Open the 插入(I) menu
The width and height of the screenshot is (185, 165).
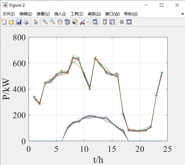[x=60, y=14]
